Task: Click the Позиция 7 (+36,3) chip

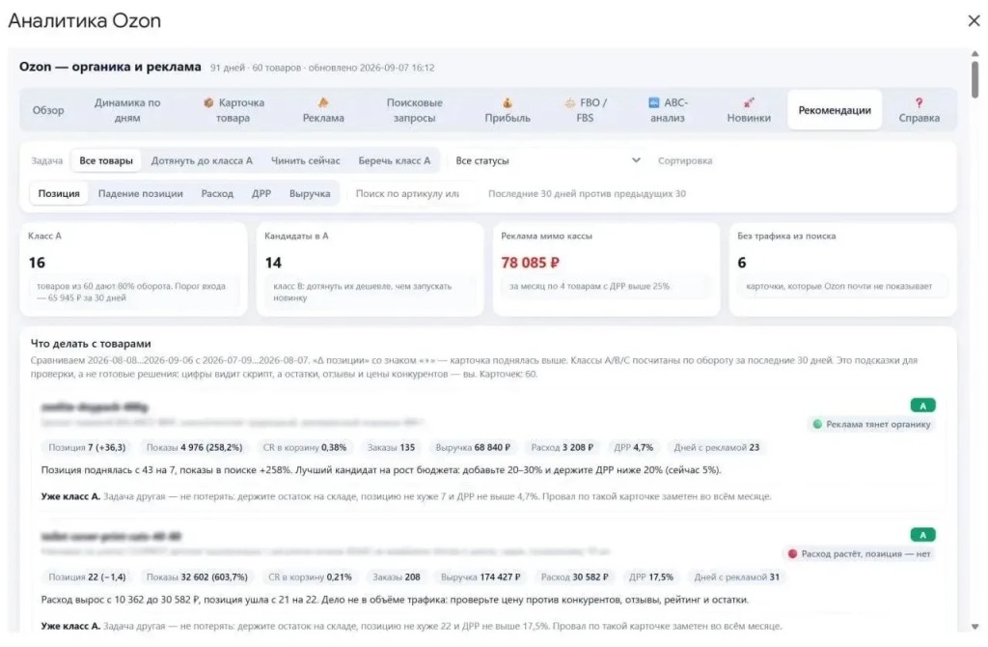Action: [x=87, y=448]
